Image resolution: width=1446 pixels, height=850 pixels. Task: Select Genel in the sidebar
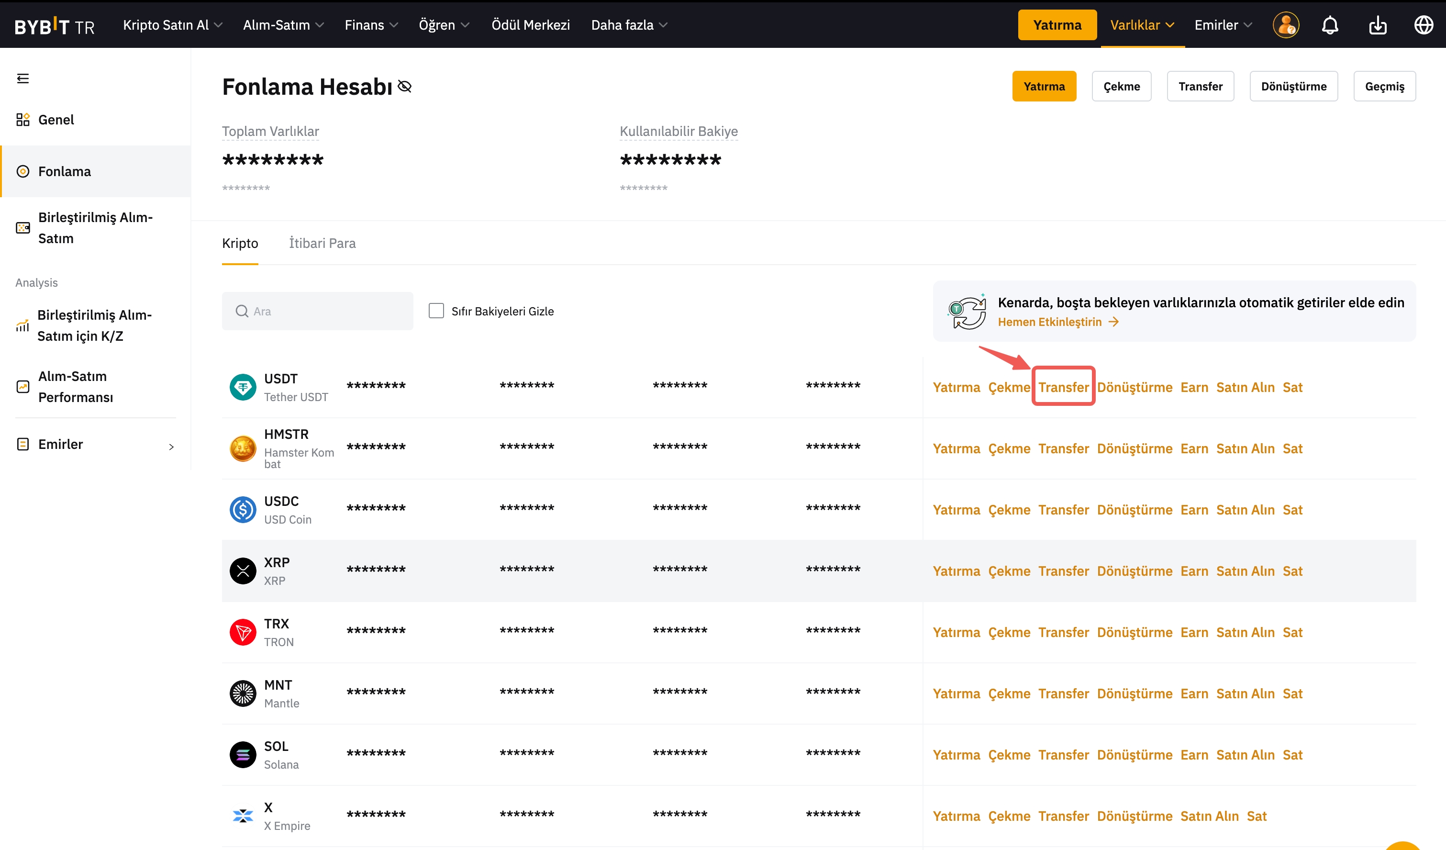point(56,120)
